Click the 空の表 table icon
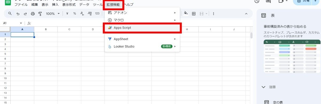This screenshot has width=321, height=104. click(x=267, y=102)
